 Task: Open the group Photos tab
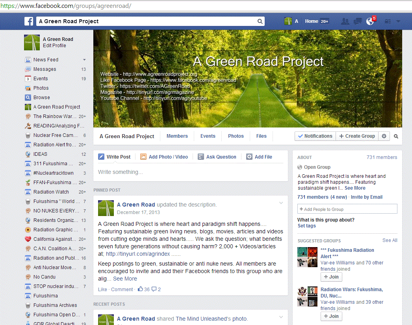pyautogui.click(x=236, y=136)
